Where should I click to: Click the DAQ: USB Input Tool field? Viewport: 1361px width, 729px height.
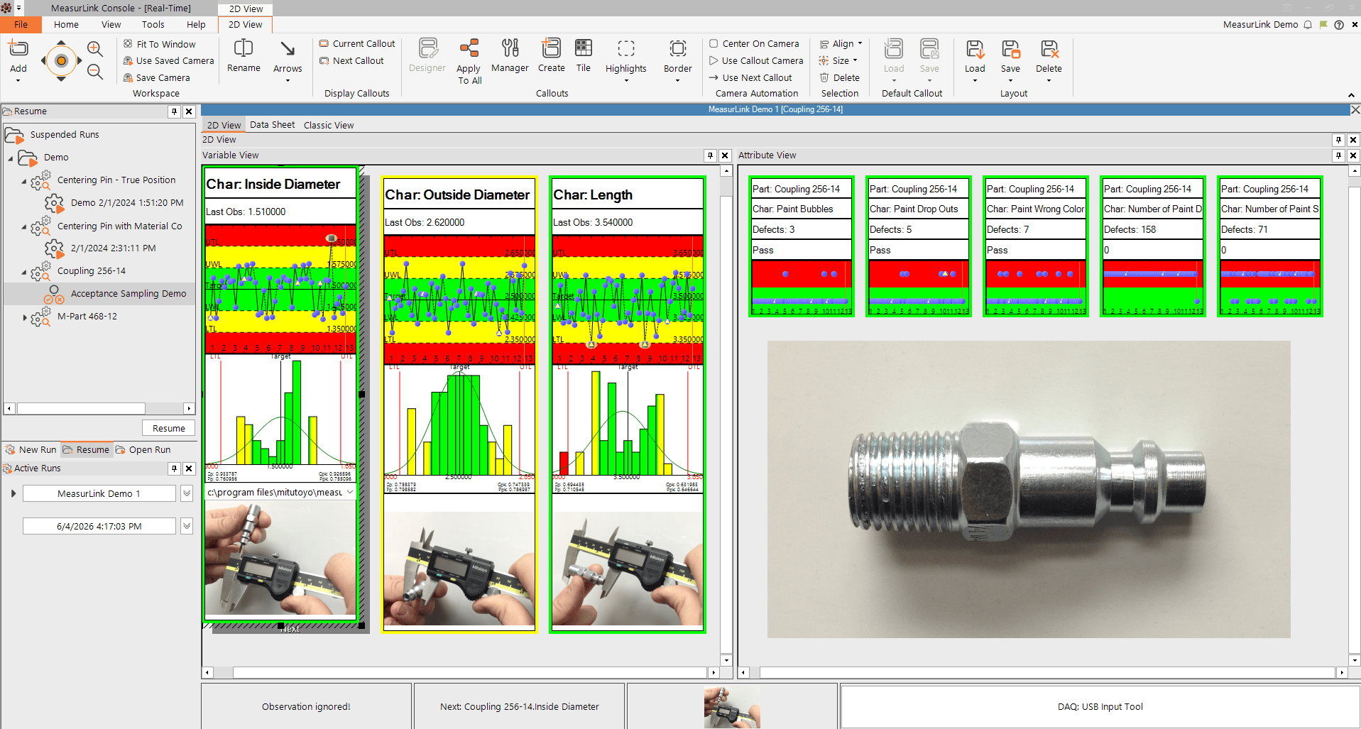[x=1100, y=706]
